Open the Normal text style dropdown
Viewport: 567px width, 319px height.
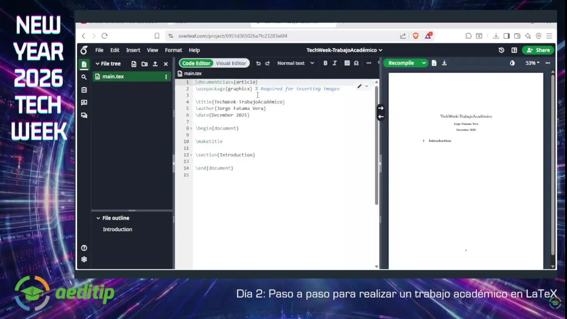(x=295, y=63)
